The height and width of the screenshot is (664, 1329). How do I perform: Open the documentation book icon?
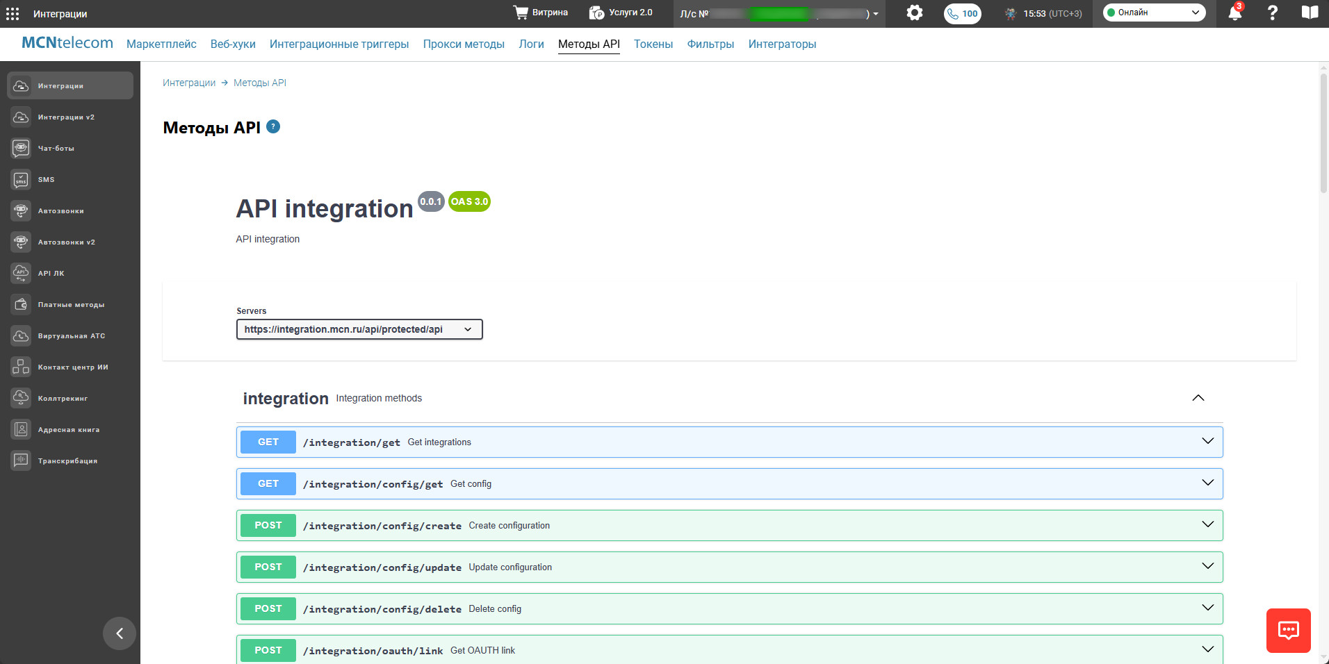click(x=1310, y=13)
